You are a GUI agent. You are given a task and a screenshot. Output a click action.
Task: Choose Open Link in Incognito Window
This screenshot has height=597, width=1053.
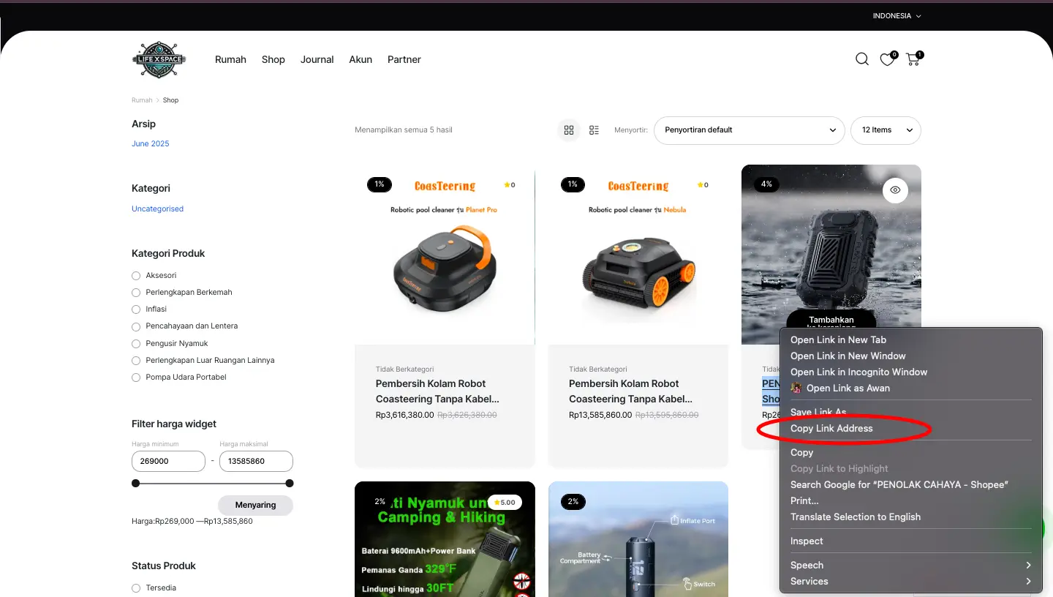click(910, 372)
